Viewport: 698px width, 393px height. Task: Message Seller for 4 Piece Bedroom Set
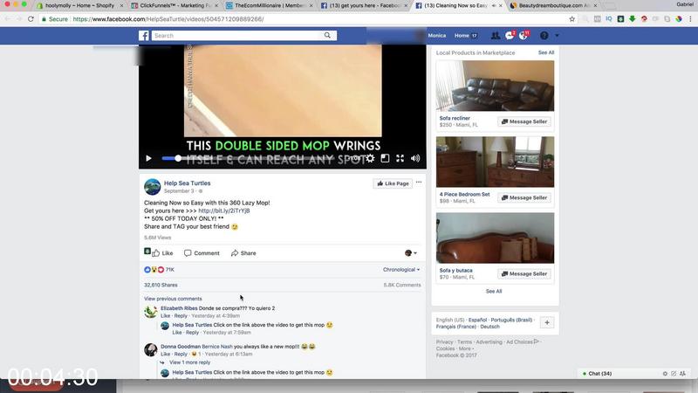tap(524, 198)
